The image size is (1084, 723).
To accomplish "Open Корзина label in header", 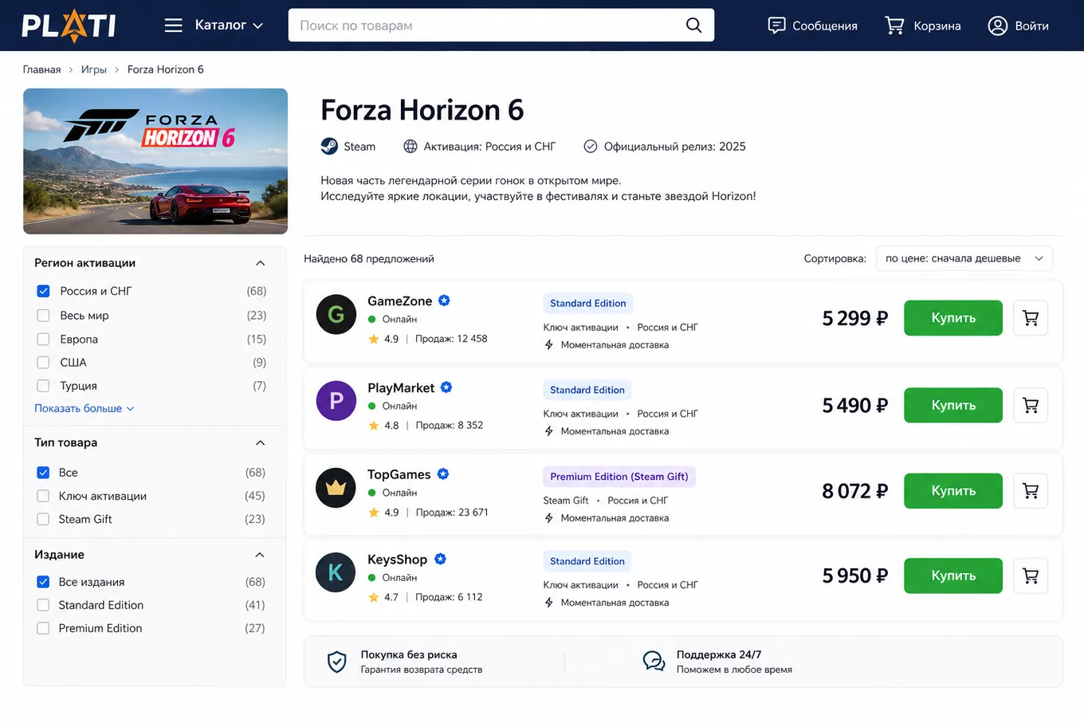I will (x=937, y=26).
